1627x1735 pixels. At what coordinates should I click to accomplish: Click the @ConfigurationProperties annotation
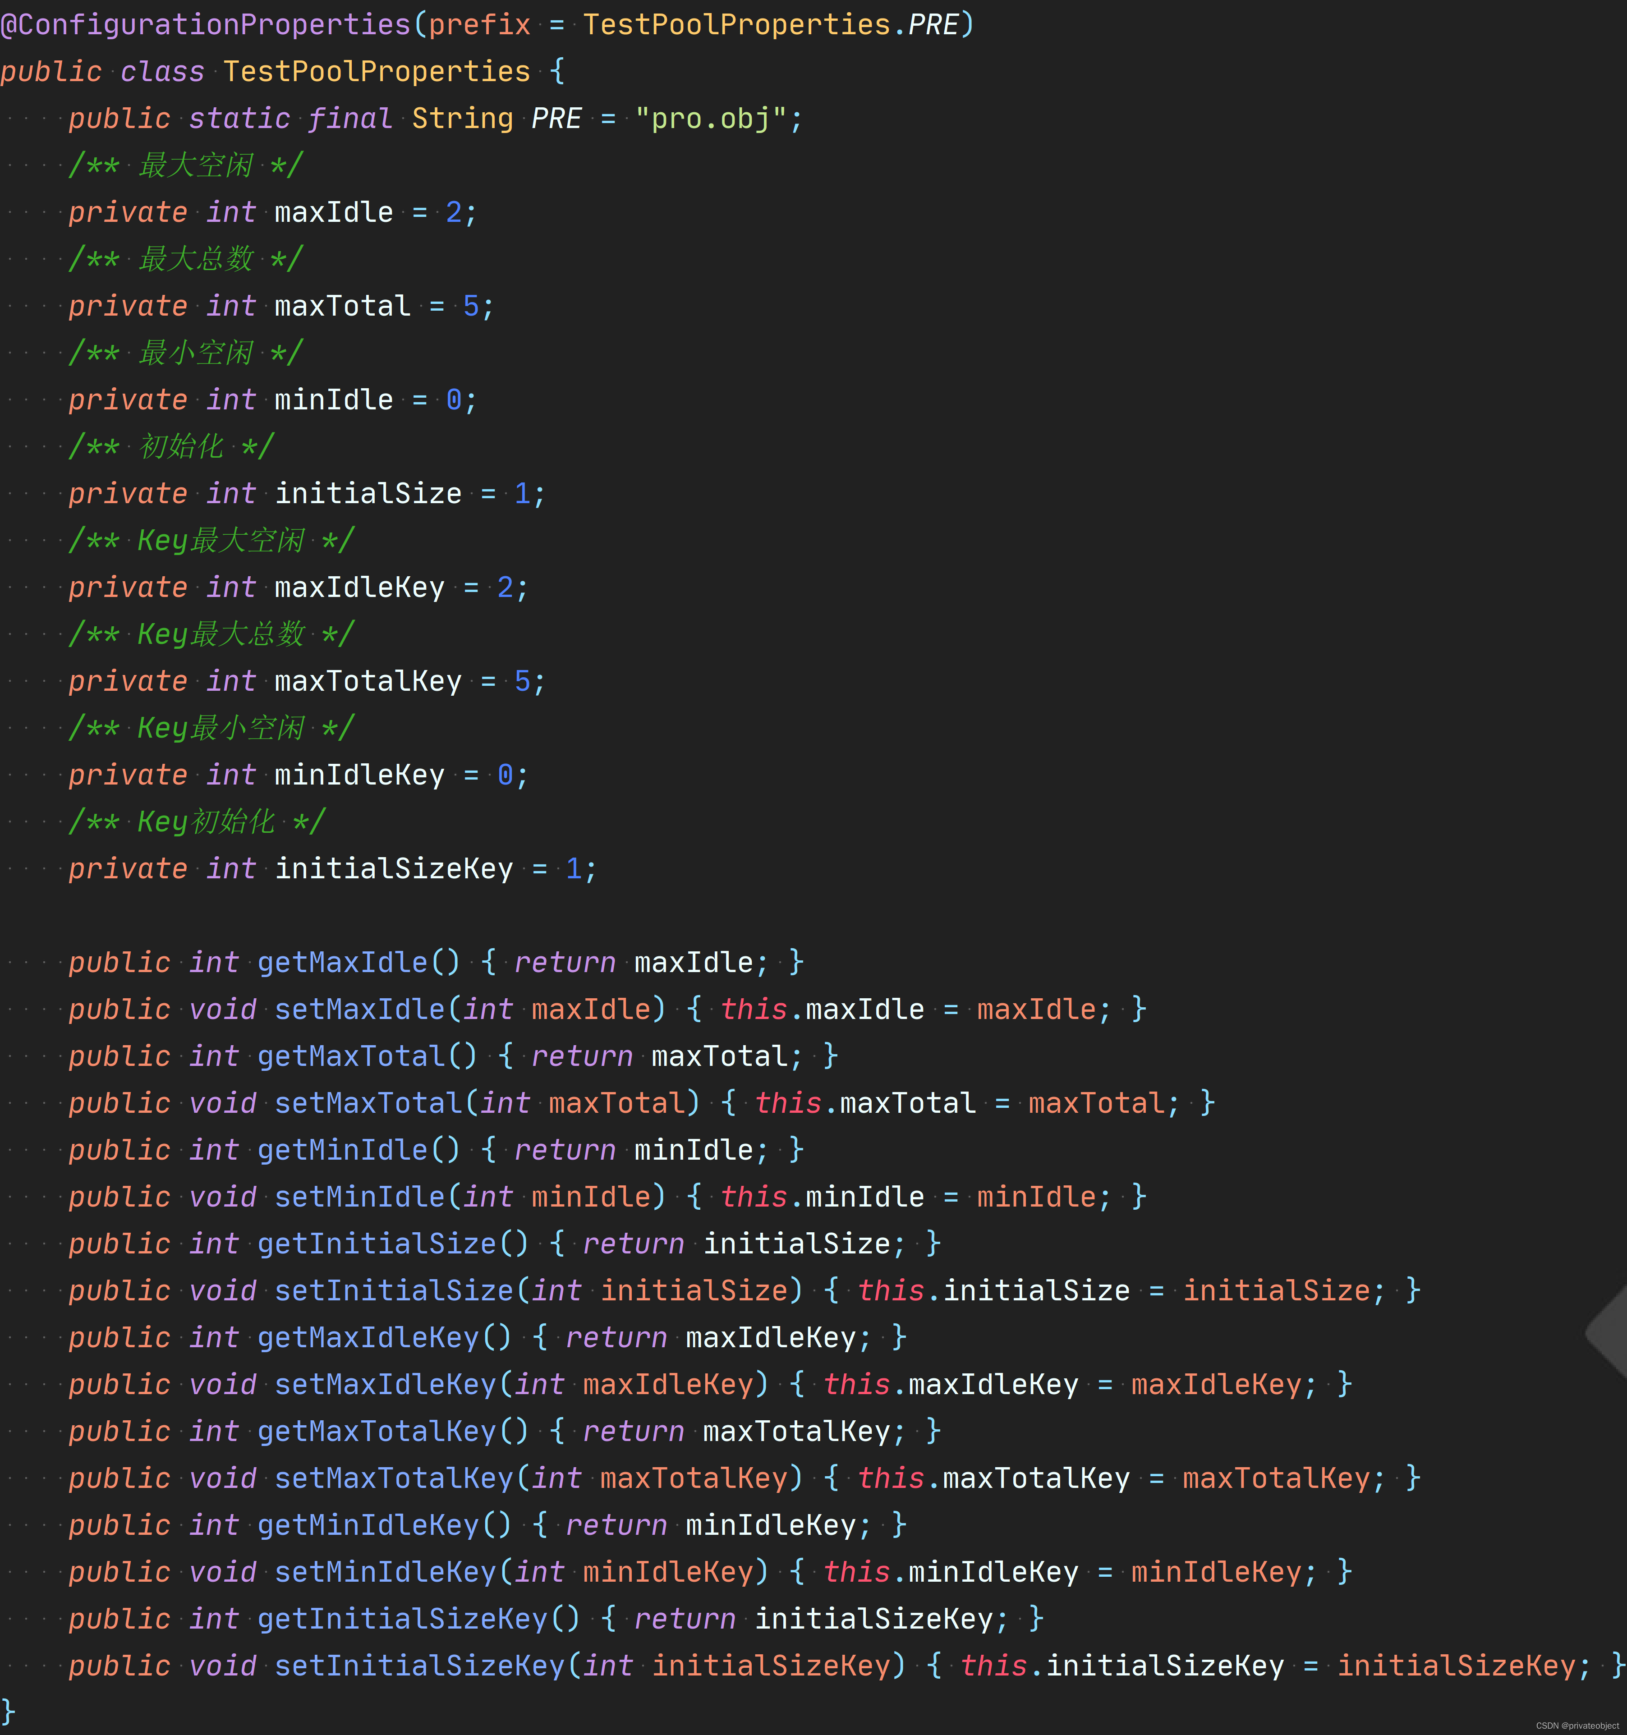tap(206, 24)
